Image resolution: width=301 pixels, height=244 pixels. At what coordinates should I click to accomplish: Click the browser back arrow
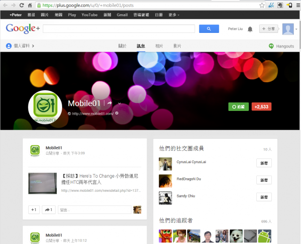(5, 5)
